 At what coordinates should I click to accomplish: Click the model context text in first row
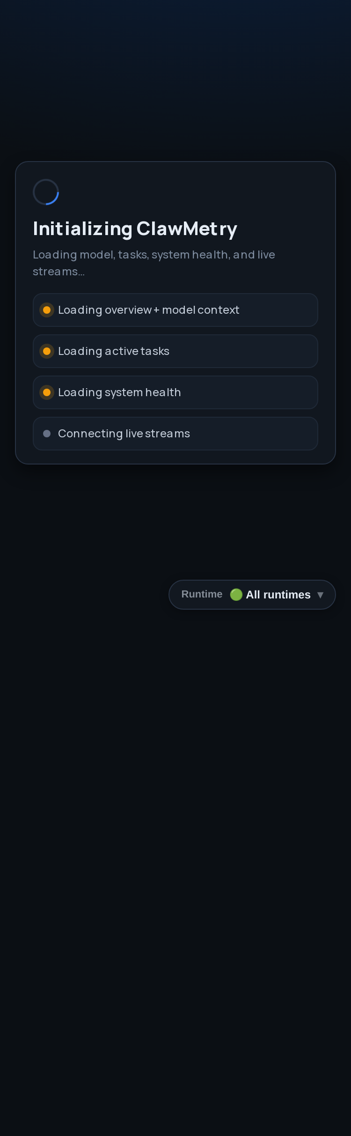[201, 310]
